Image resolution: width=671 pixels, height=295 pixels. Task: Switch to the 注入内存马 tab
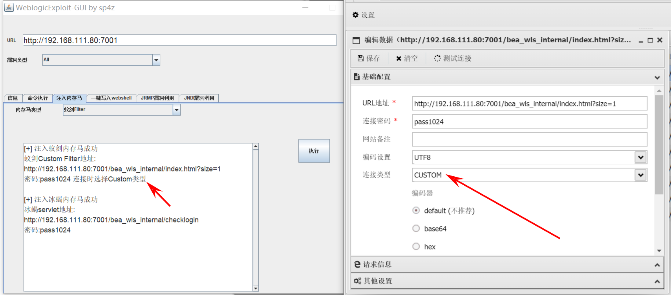click(69, 98)
